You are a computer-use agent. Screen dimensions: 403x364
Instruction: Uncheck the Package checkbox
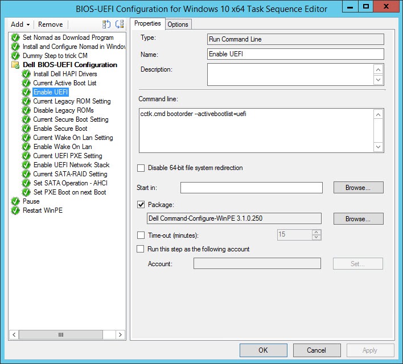(141, 204)
